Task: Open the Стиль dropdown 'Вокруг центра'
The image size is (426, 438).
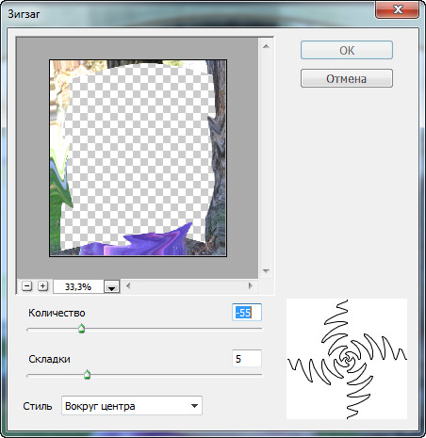Action: (x=132, y=406)
